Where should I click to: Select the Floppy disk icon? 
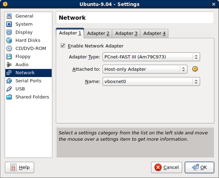tap(9, 57)
